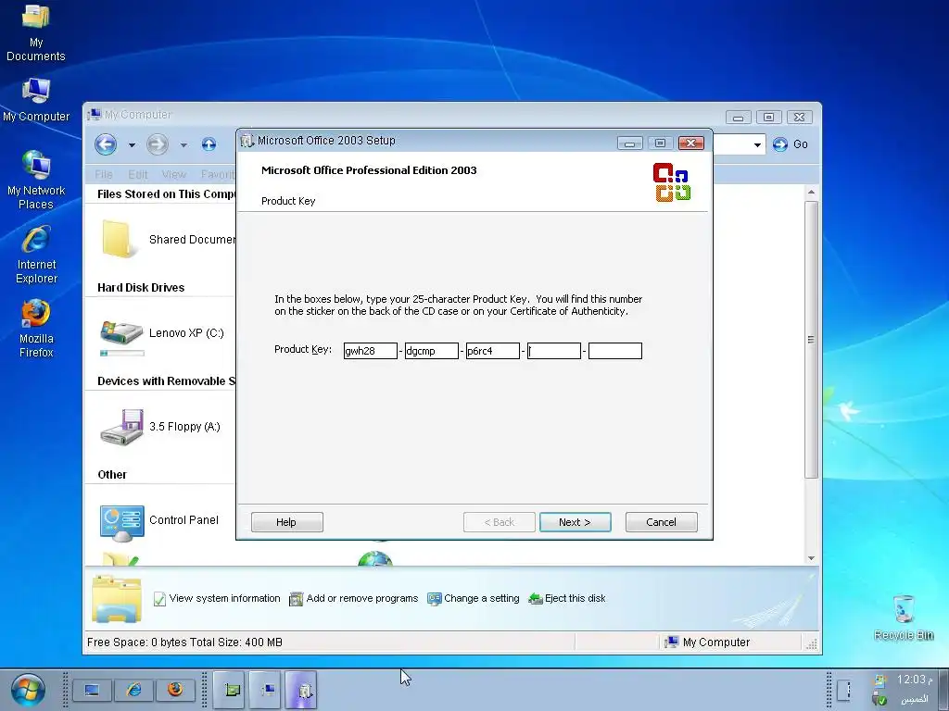
Task: Click the Go button in My Computer
Action: 790,144
